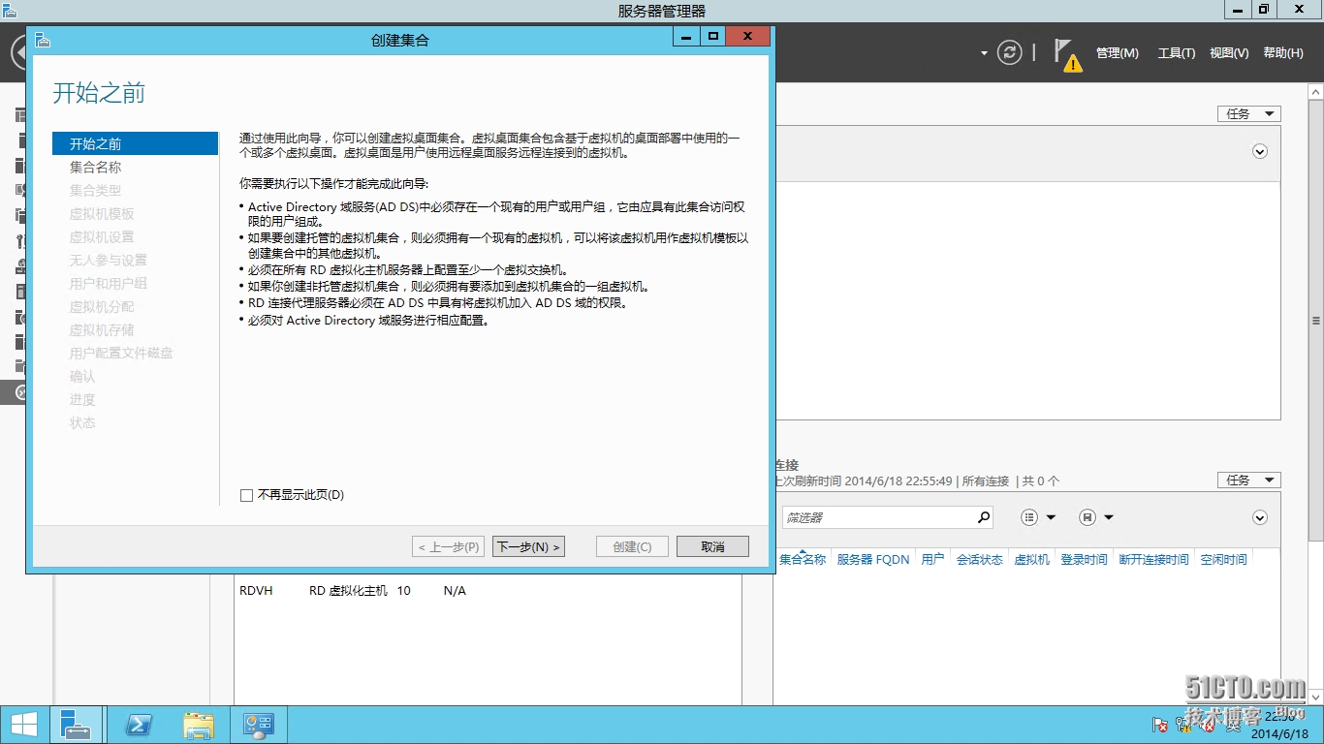Viewport: 1324px width, 744px height.
Task: Open File Explorer from the taskbar
Action: click(x=199, y=725)
